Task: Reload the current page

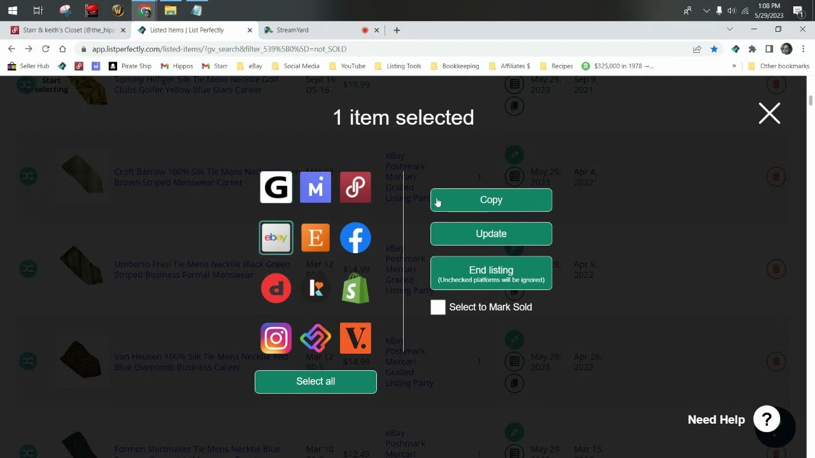Action: tap(46, 49)
